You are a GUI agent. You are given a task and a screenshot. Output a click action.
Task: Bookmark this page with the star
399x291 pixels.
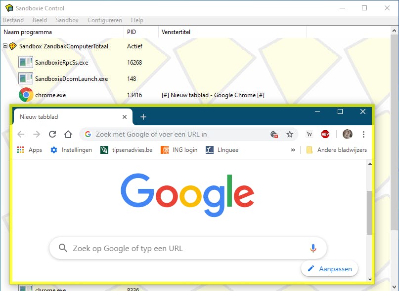(290, 134)
